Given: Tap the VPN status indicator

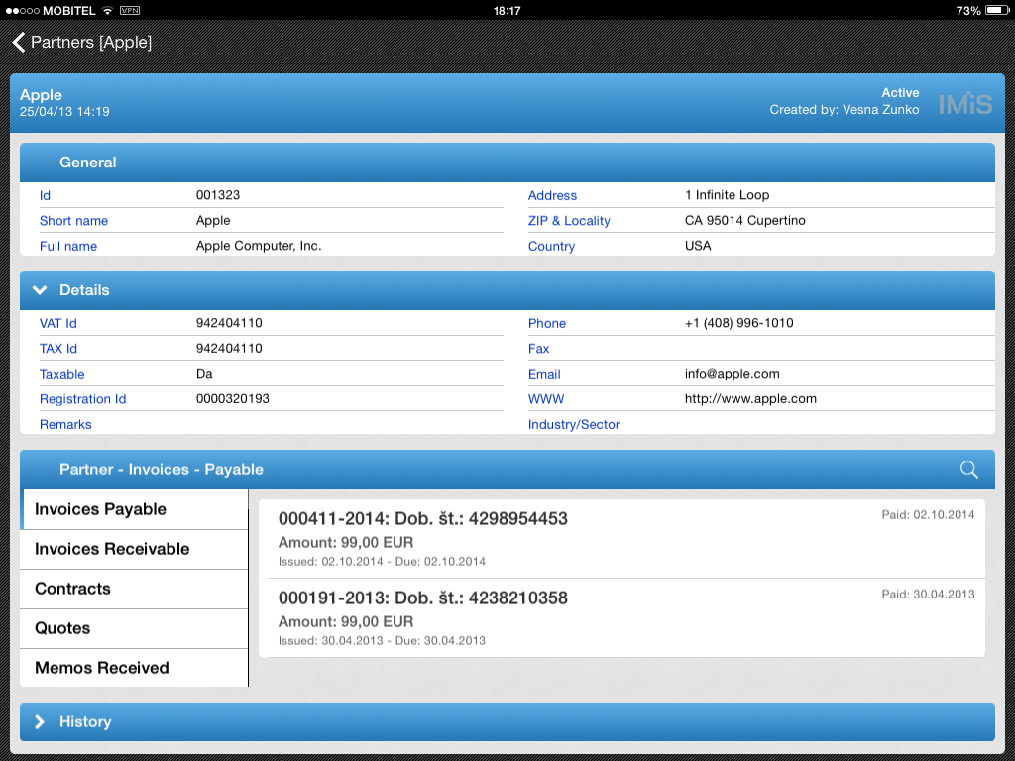Looking at the screenshot, I should (x=130, y=10).
